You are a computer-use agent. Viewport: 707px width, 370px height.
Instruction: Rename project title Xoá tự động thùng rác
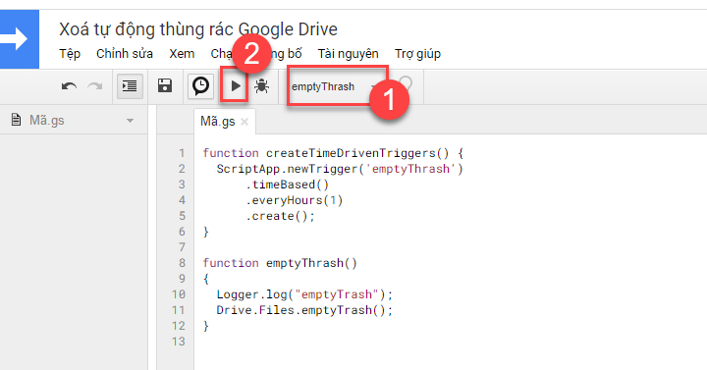pos(198,29)
